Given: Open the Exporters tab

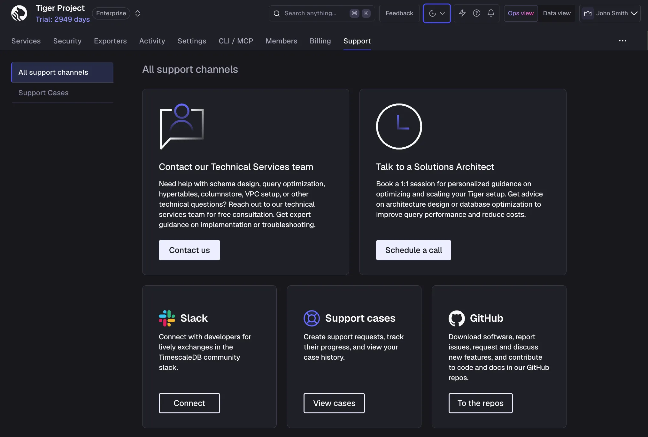Looking at the screenshot, I should pos(110,41).
